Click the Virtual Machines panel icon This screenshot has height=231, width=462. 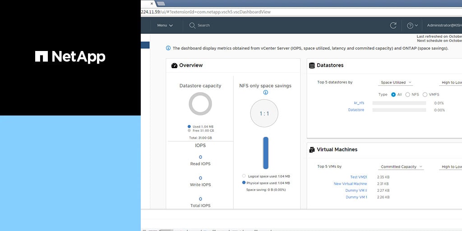tap(312, 150)
